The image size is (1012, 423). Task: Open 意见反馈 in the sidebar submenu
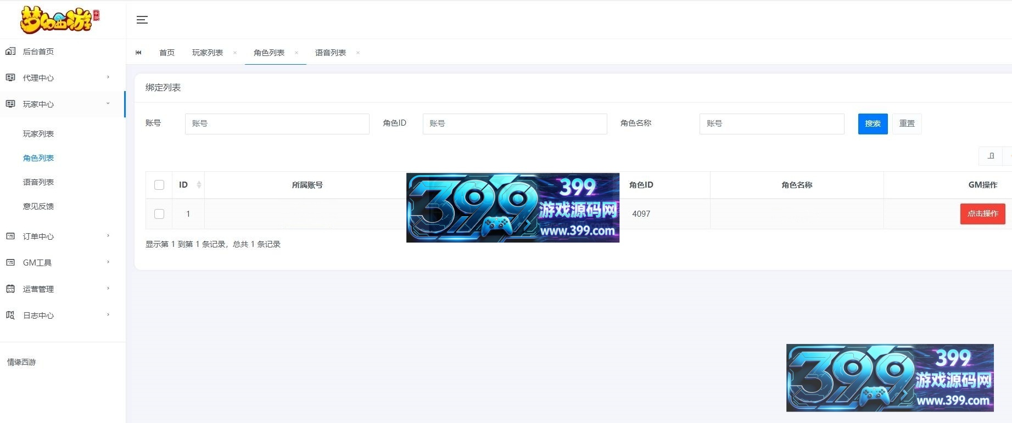click(x=38, y=206)
